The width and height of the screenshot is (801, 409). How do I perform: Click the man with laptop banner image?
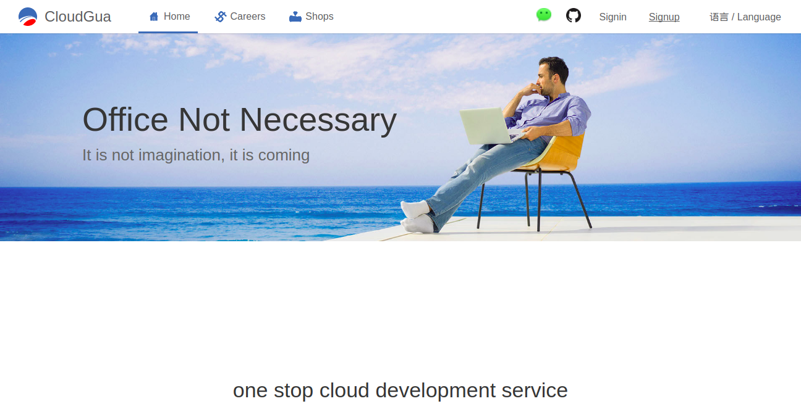pyautogui.click(x=400, y=137)
